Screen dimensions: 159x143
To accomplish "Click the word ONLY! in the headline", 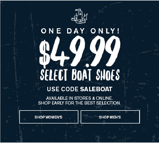I will (x=104, y=31).
